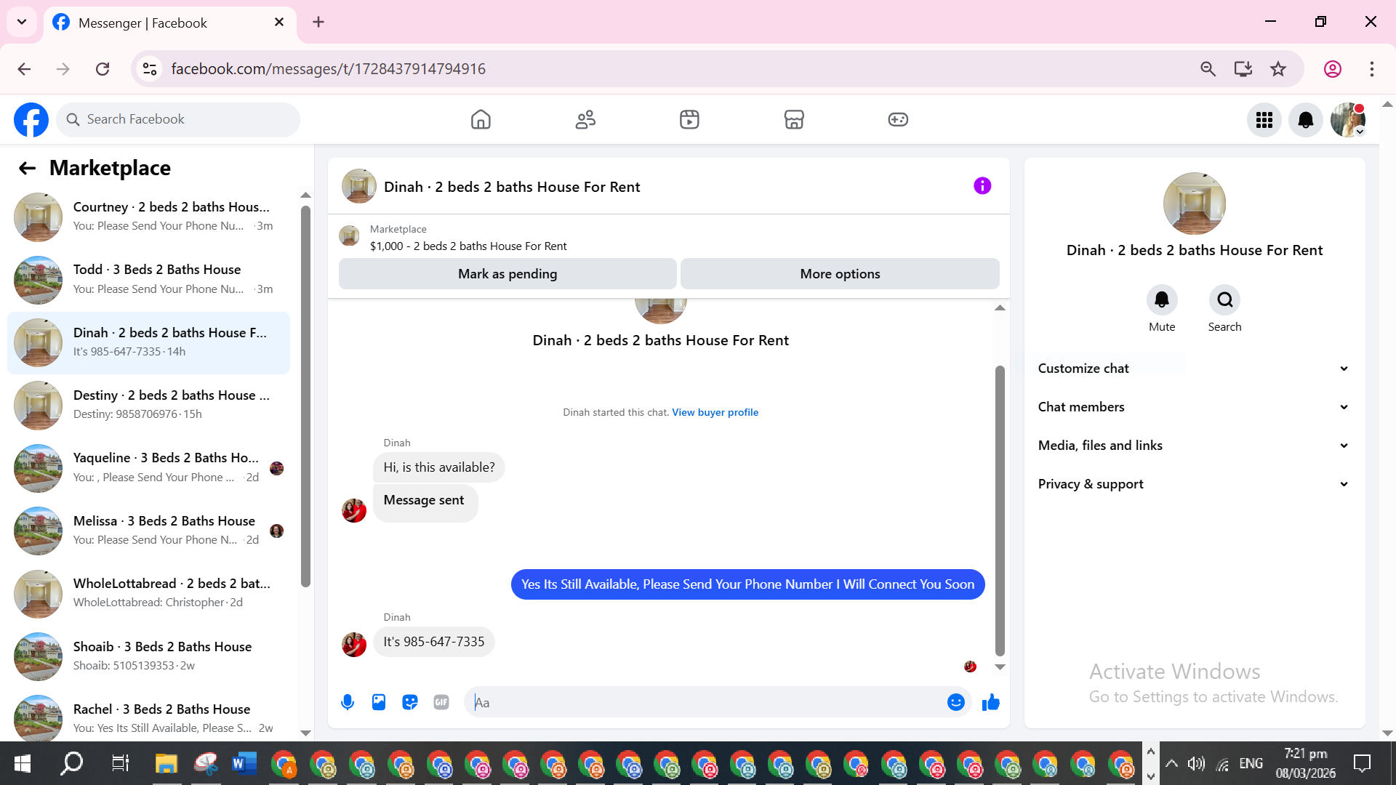Screen dimensions: 1396x785
Task: Open the sticker picker icon
Action: pyautogui.click(x=410, y=702)
